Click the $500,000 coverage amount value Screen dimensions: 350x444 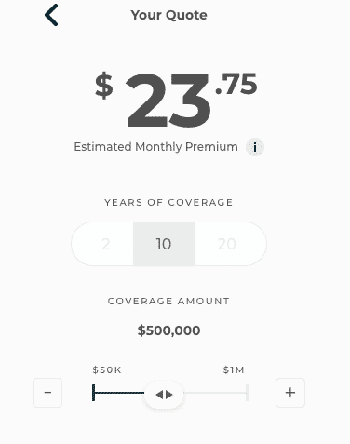[168, 330]
